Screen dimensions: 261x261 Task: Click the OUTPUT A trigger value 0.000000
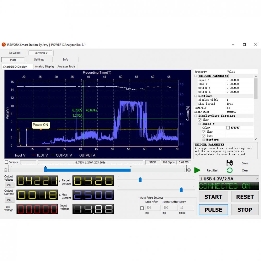pyautogui.click(x=233, y=92)
